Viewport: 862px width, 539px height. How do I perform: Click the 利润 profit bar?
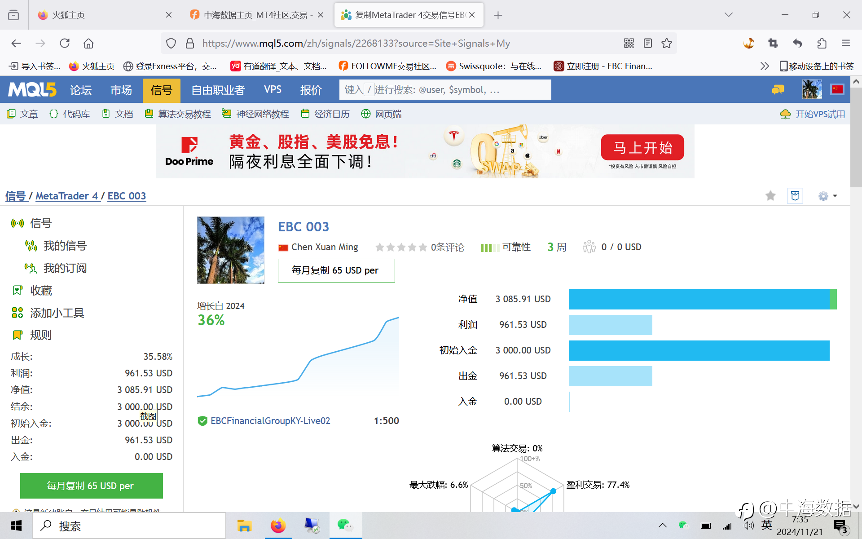(610, 325)
